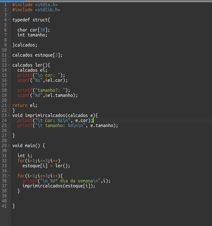
Task: Click line number 24 in the gutter
Action: [4, 120]
